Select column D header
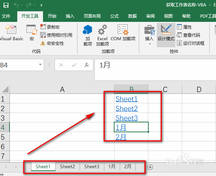Screen dimensions: 216x176 tap(199, 89)
